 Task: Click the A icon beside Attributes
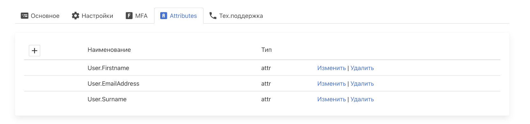[x=163, y=16]
